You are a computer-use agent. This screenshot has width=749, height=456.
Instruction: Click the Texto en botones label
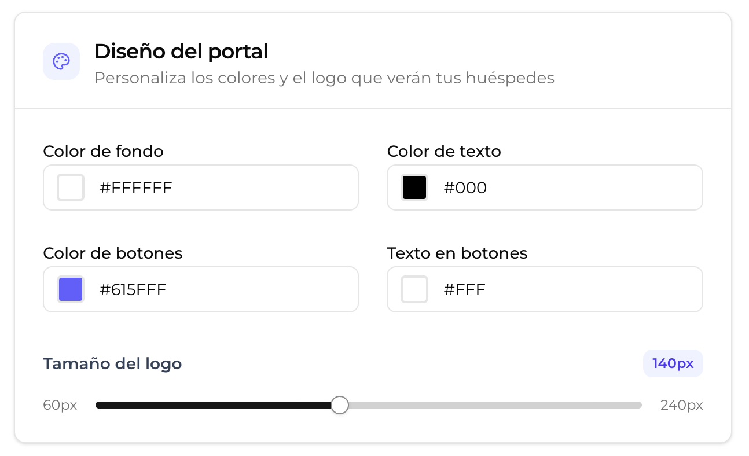457,253
